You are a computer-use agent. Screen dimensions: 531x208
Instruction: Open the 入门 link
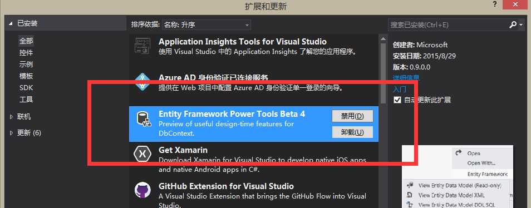(x=399, y=90)
